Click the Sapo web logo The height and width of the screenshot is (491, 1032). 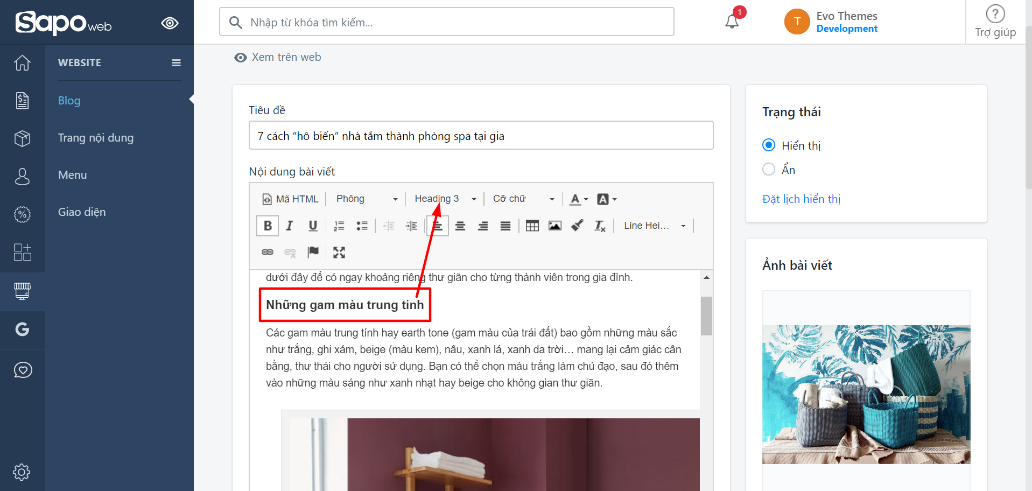pyautogui.click(x=64, y=23)
